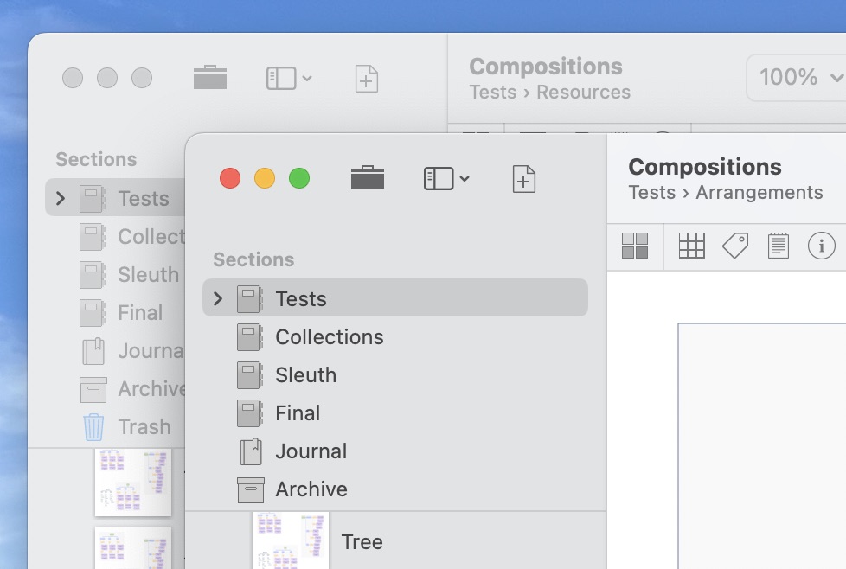Screen dimensions: 846x569
Task: Select Final notebook in front sidebar
Action: (298, 413)
